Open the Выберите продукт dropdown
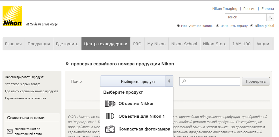The width and height of the screenshot is (279, 137). point(136,81)
